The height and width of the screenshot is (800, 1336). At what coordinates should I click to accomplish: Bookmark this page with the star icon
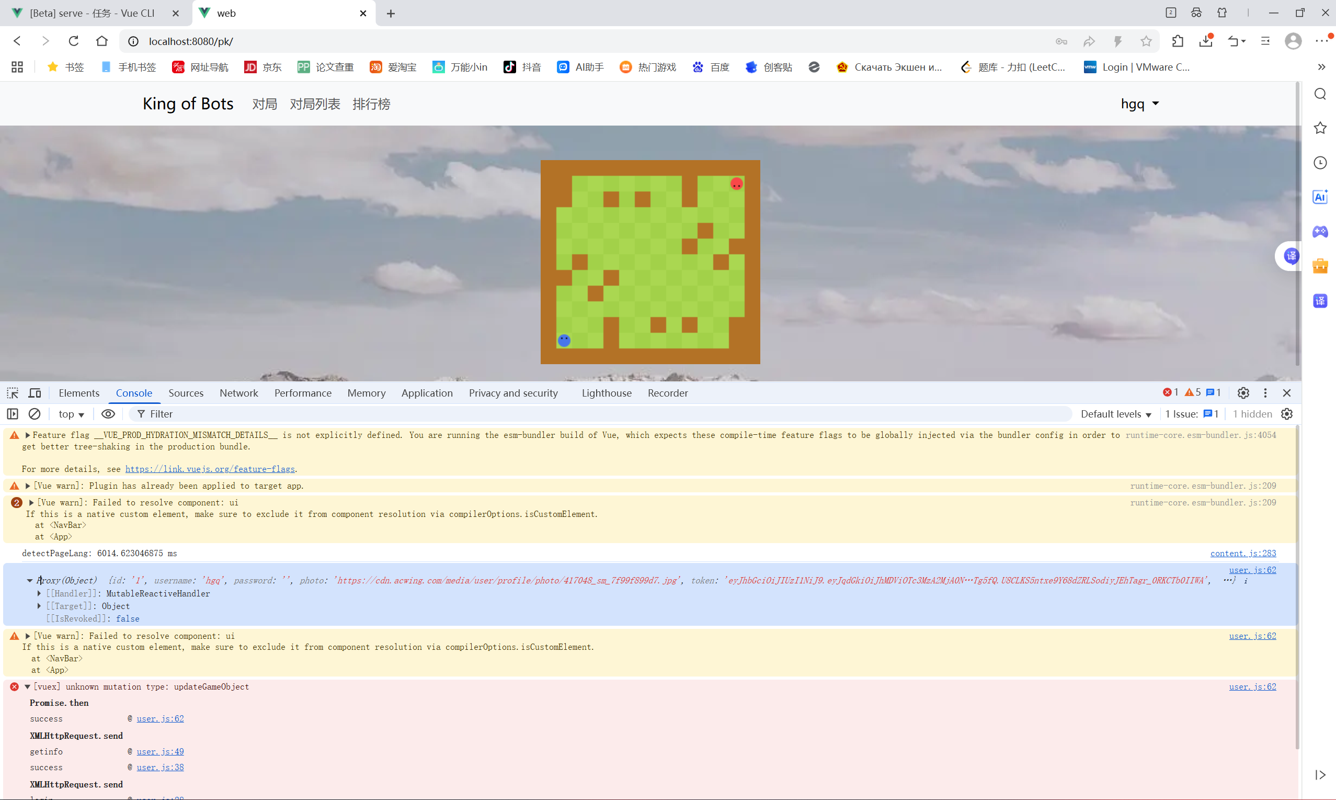[1146, 41]
